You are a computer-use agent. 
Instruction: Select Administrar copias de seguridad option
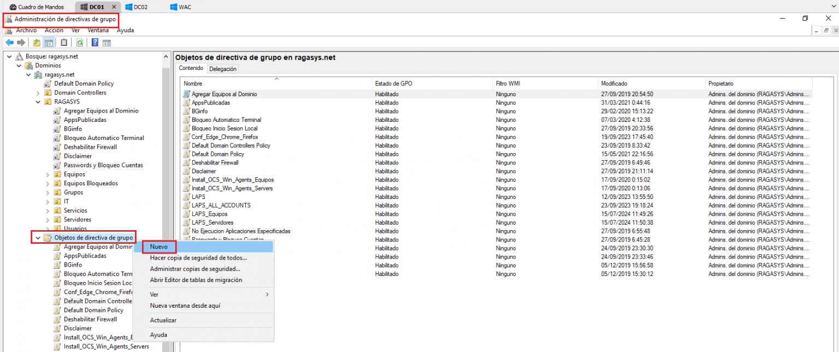point(203,269)
